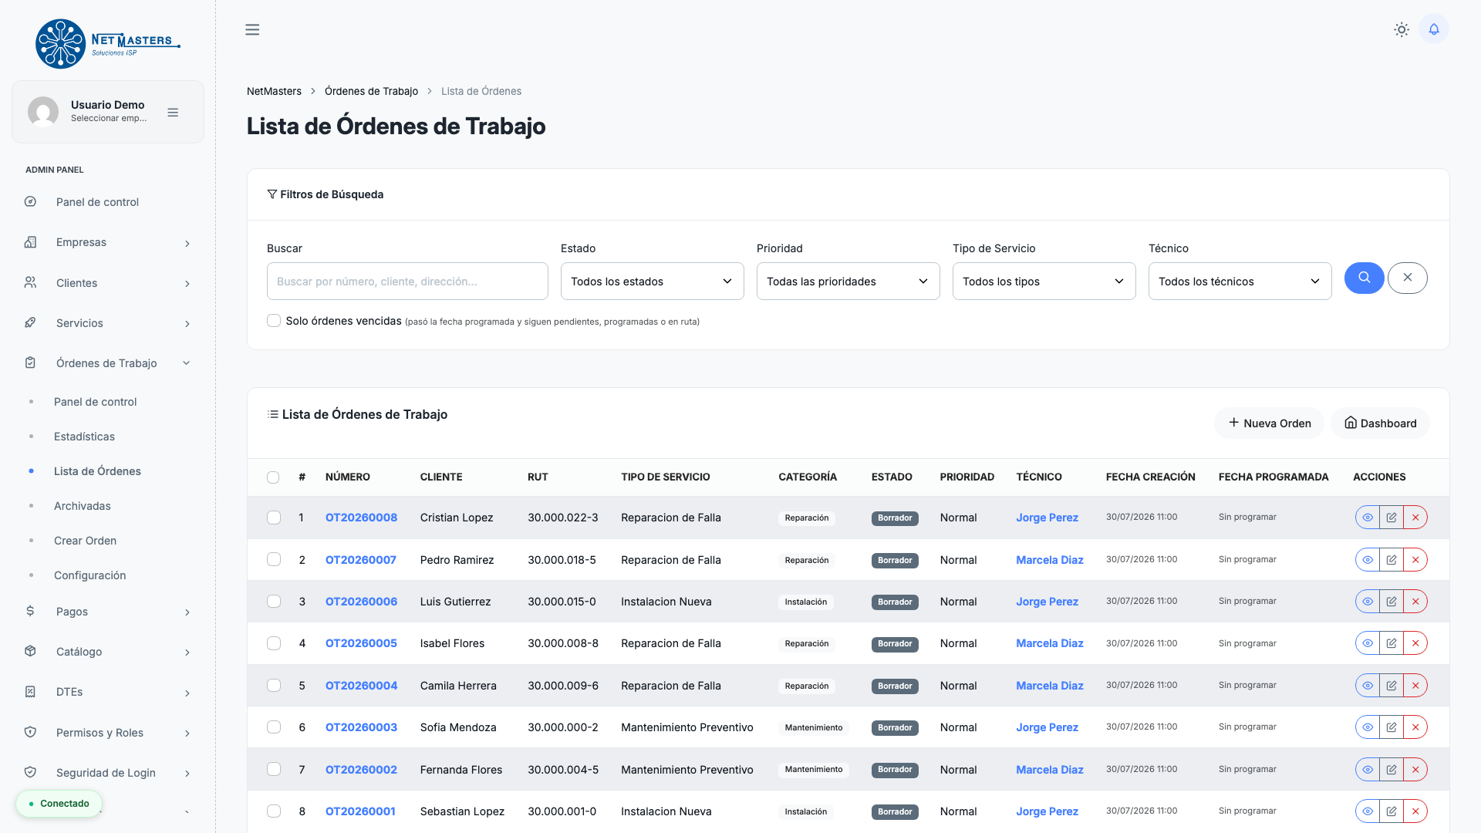Edit order OT20260008 with pencil icon

click(x=1392, y=518)
